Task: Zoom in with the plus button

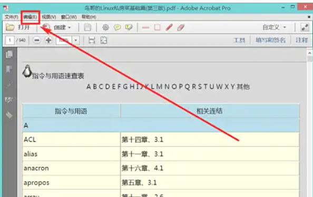Action: [48, 40]
